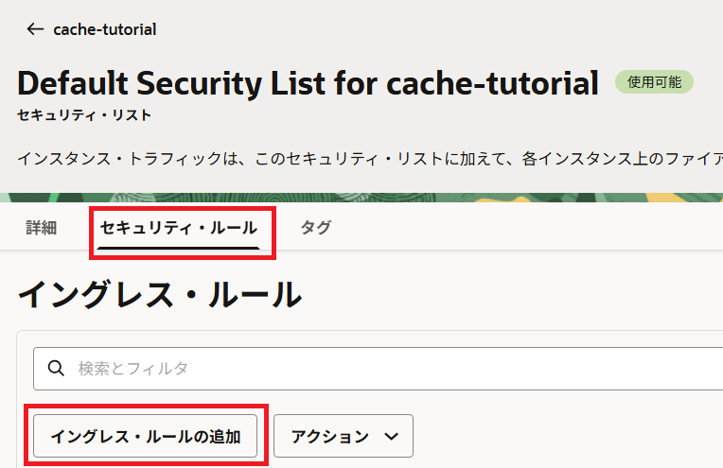Viewport: 723px width, 468px height.
Task: Click the underline beneath the セキュリティ・ルール tab
Action: (x=179, y=248)
